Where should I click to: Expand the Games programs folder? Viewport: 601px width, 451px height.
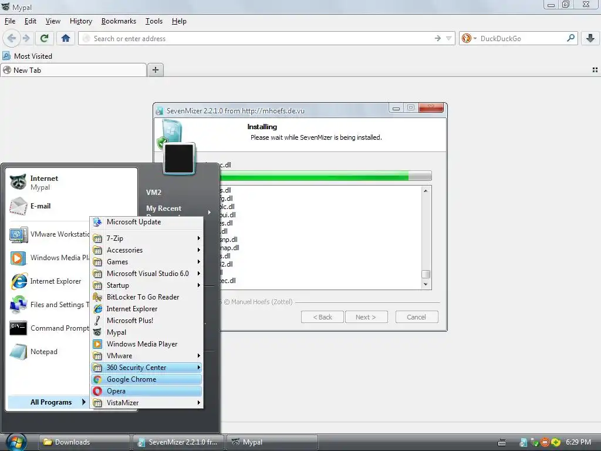(x=147, y=262)
